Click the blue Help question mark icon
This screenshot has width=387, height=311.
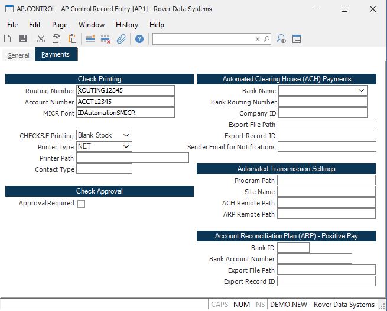pos(139,39)
